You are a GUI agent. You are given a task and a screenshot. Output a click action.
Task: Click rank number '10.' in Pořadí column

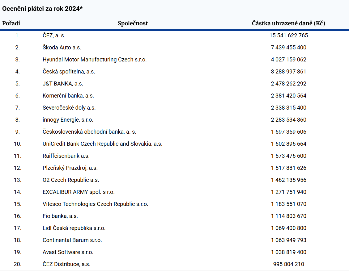tap(18, 144)
